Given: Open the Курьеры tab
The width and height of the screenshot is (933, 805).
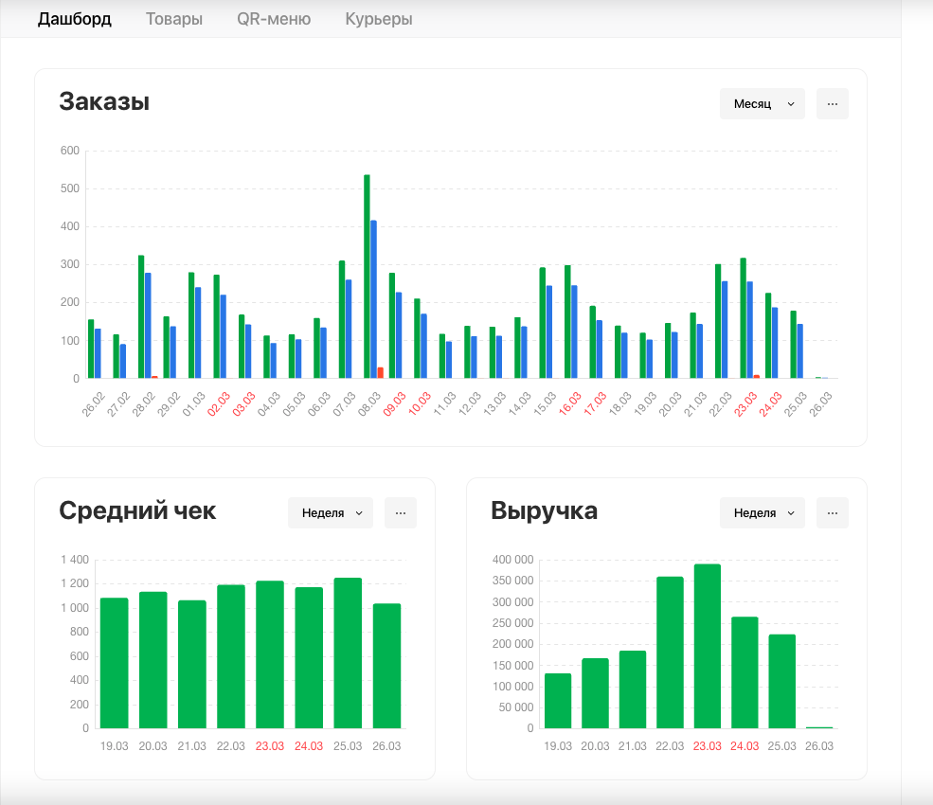Looking at the screenshot, I should click(379, 19).
